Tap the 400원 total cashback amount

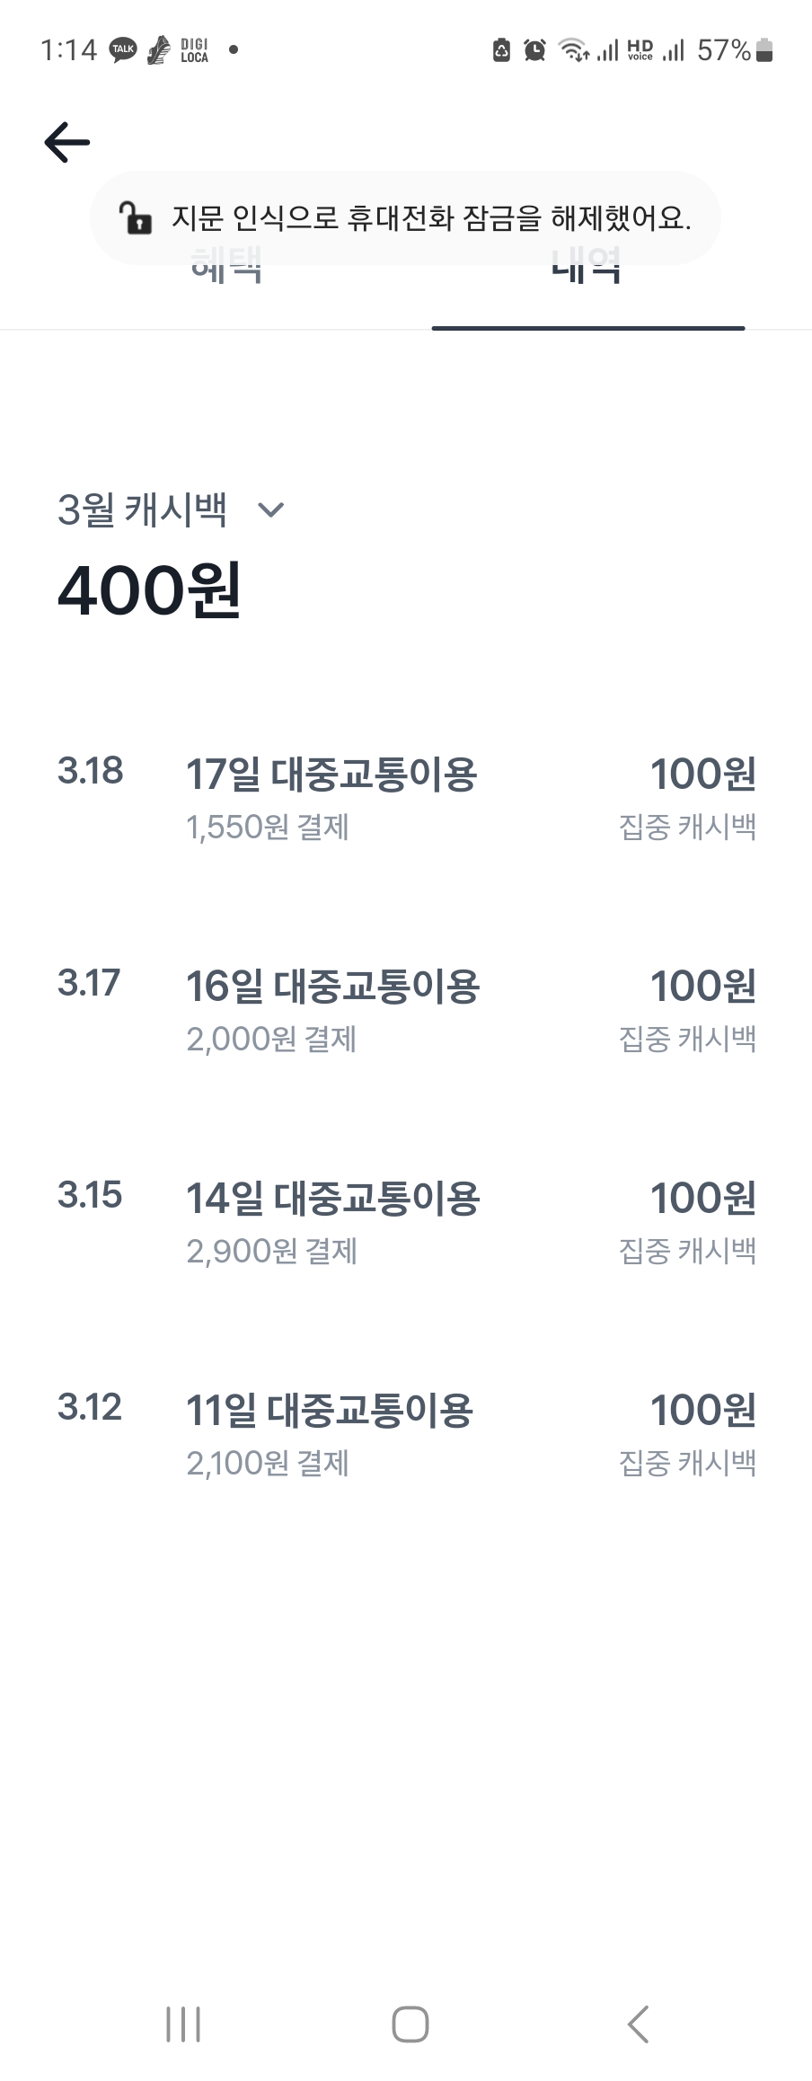(x=149, y=591)
